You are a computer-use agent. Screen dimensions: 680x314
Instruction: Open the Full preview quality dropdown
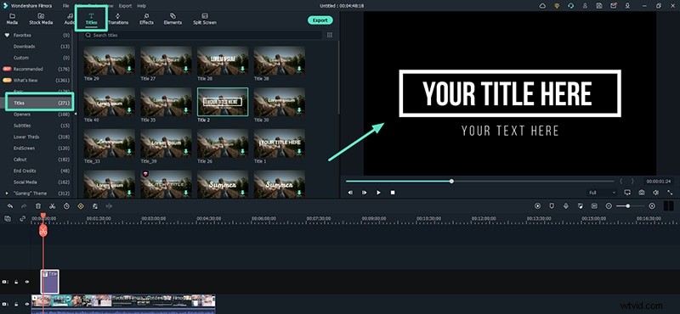point(603,193)
